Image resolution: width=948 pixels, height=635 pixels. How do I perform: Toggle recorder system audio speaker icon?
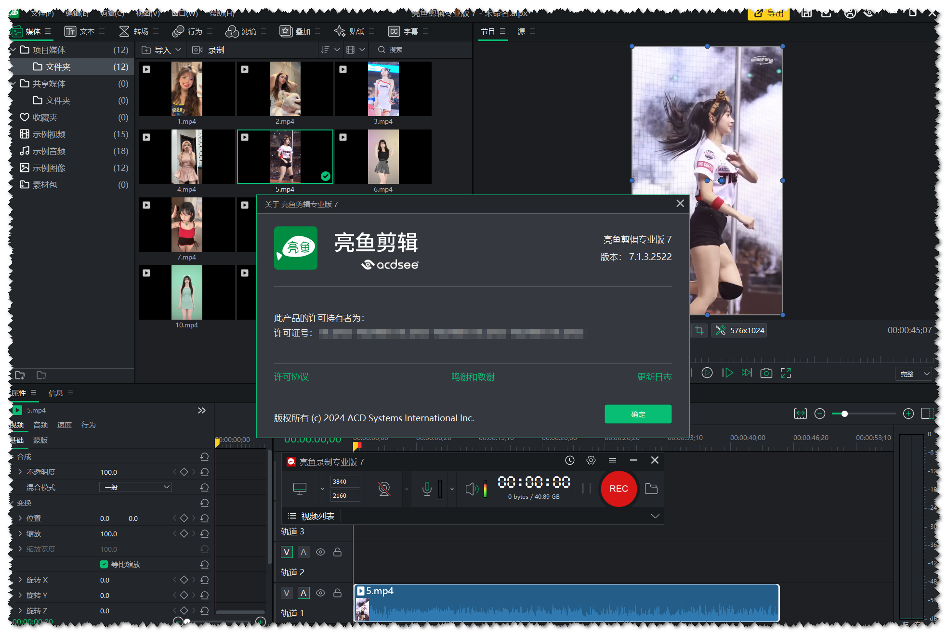coord(472,489)
